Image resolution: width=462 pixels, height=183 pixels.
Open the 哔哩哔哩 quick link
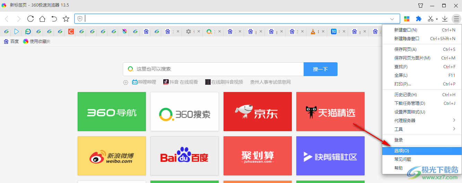pyautogui.click(x=144, y=82)
